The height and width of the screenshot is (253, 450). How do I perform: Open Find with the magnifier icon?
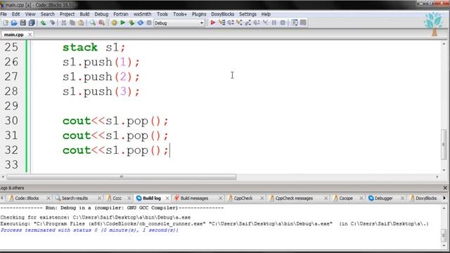tap(92, 23)
